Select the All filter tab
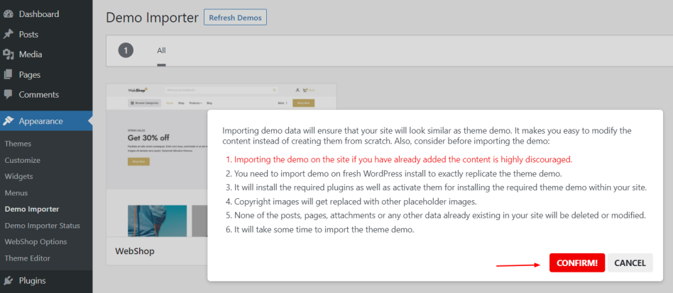Viewport: 673px width, 293px height. [161, 50]
